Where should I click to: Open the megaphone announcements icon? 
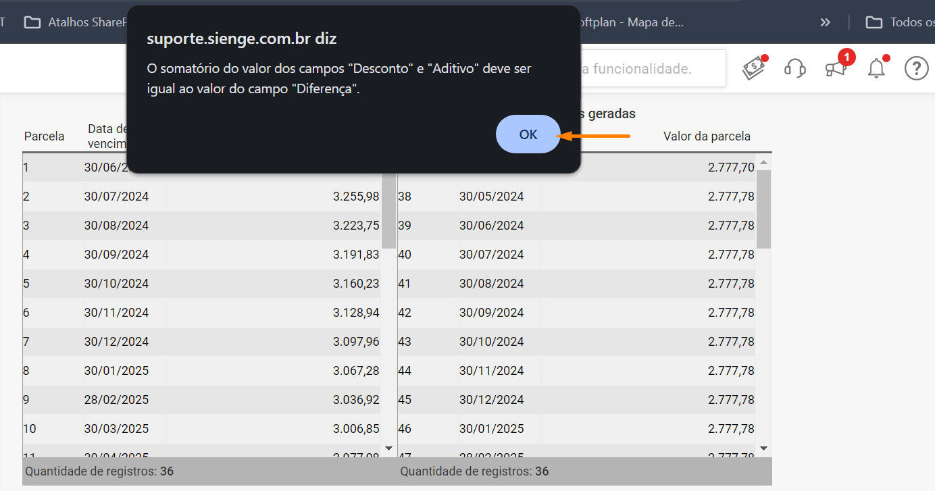tap(837, 67)
